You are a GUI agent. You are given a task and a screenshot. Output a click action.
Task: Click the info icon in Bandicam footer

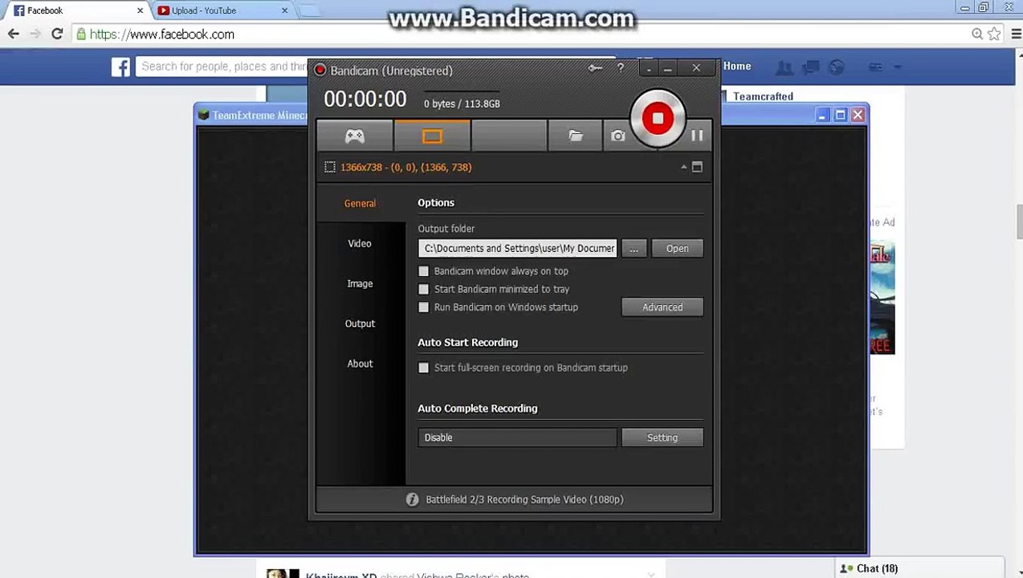[412, 499]
